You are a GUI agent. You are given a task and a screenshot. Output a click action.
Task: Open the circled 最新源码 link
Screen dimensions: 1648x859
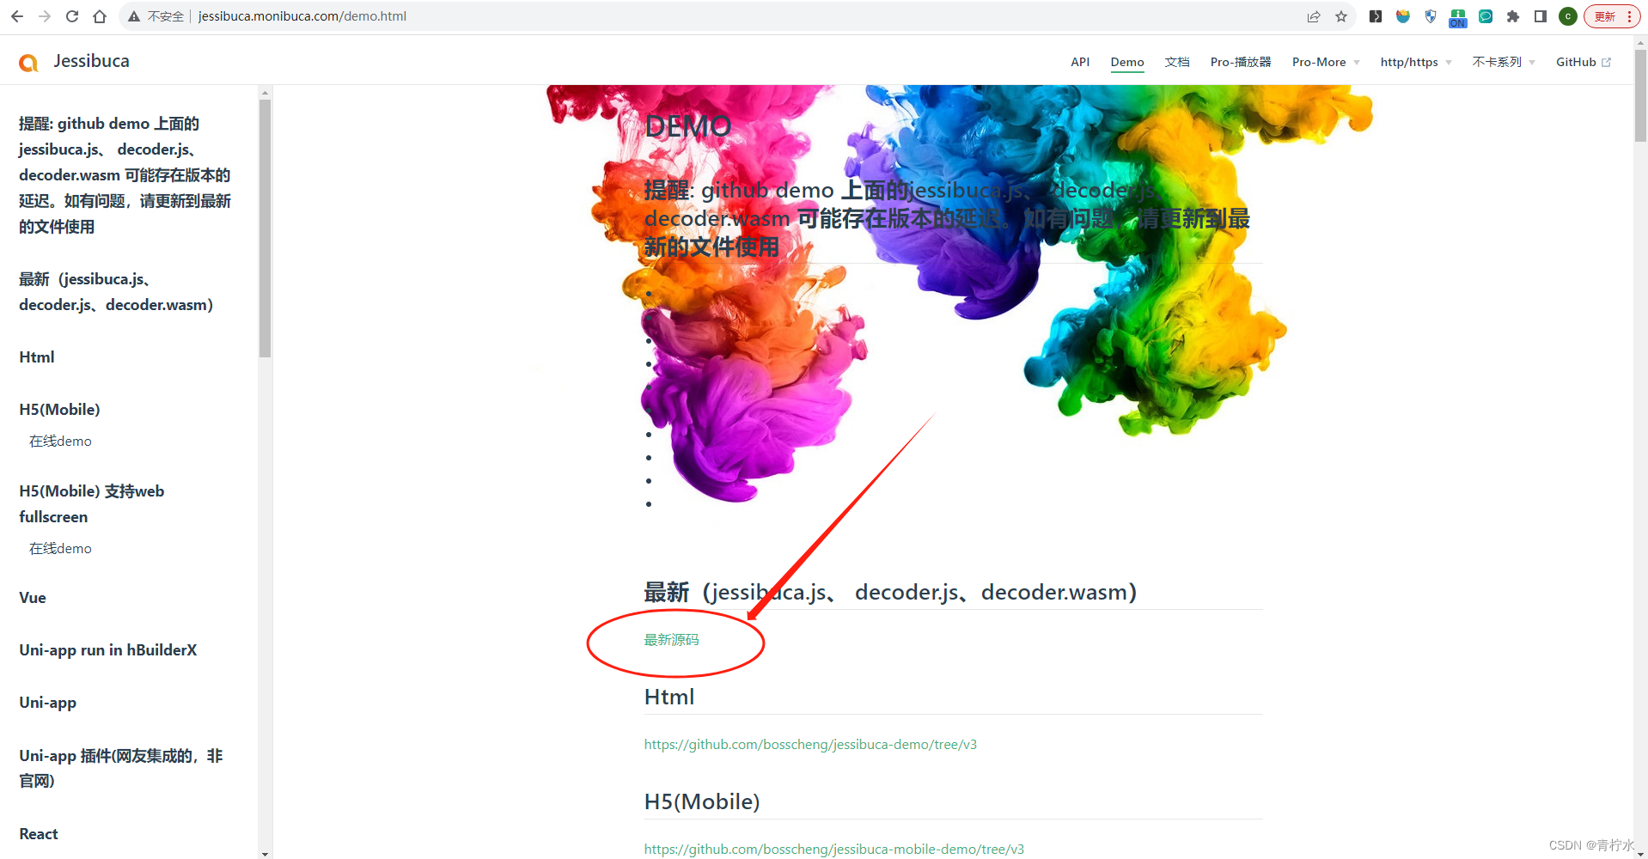click(671, 639)
